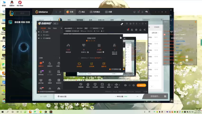Open the 主页 tab in WeGame

click(70, 12)
